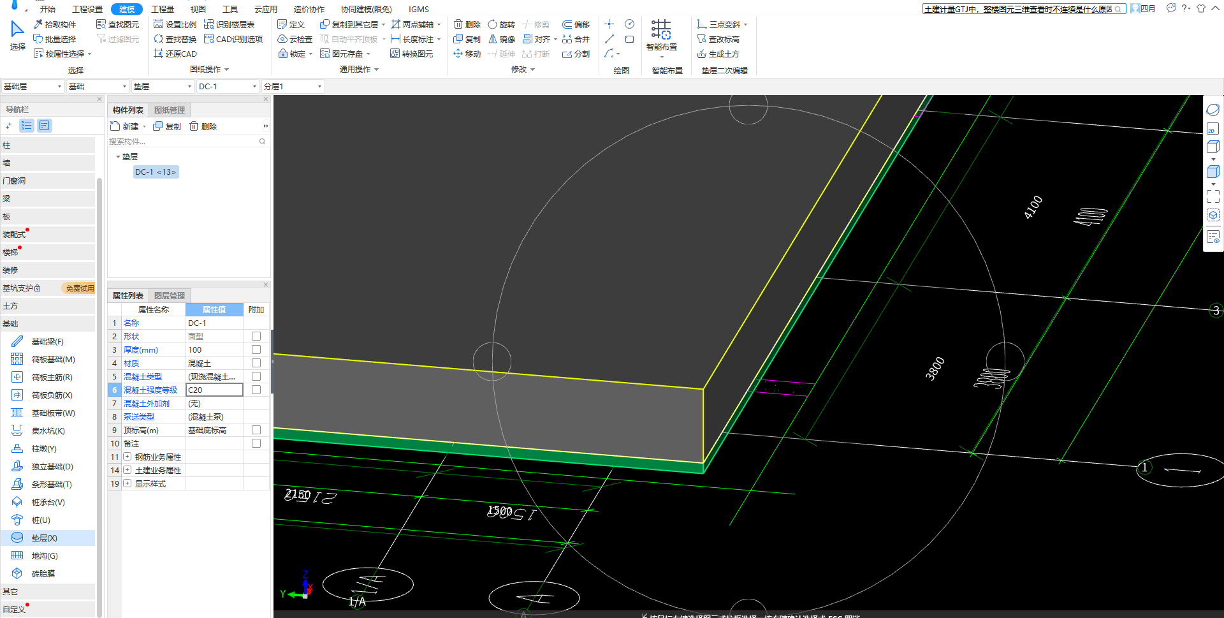This screenshot has height=618, width=1224.
Task: Open the DC-1 component dropdown
Action: (x=228, y=86)
